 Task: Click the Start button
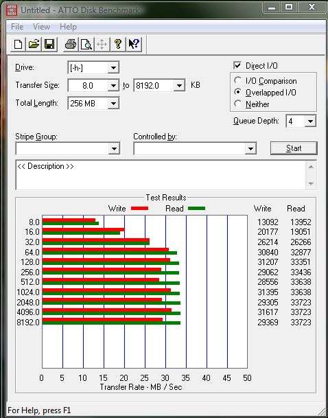tap(294, 148)
